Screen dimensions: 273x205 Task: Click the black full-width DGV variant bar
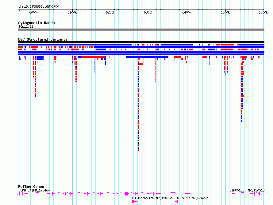(x=141, y=42)
